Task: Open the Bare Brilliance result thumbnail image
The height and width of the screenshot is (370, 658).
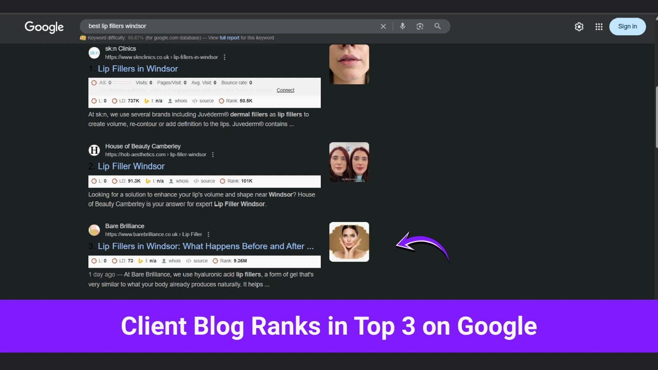Action: pyautogui.click(x=349, y=242)
